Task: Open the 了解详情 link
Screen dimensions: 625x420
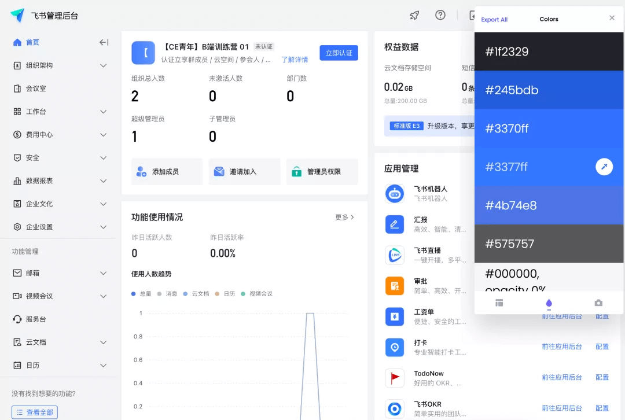Action: click(x=295, y=60)
